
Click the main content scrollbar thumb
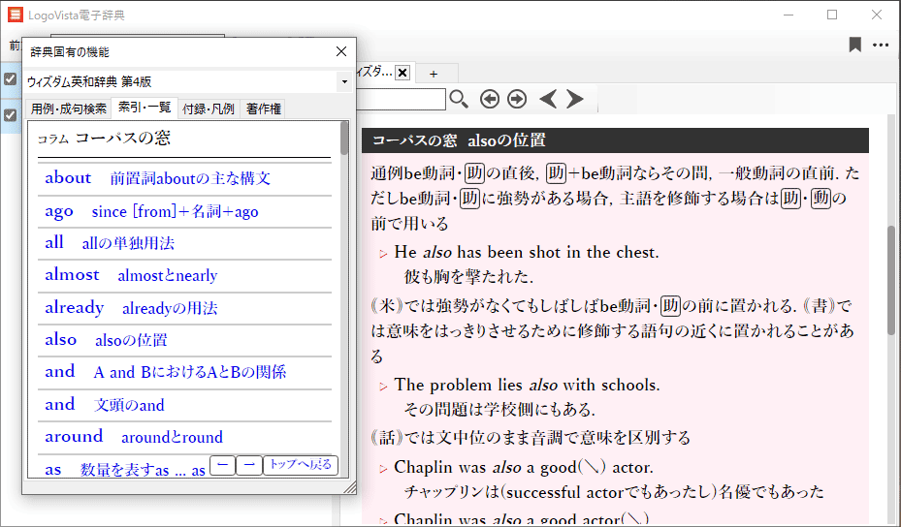click(x=892, y=280)
